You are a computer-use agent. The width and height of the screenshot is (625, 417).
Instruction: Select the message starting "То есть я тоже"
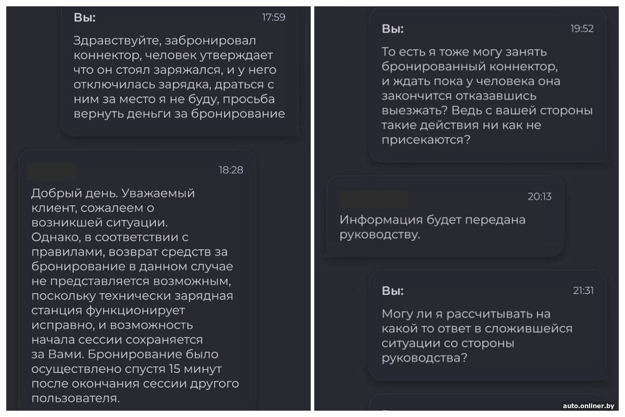487,96
